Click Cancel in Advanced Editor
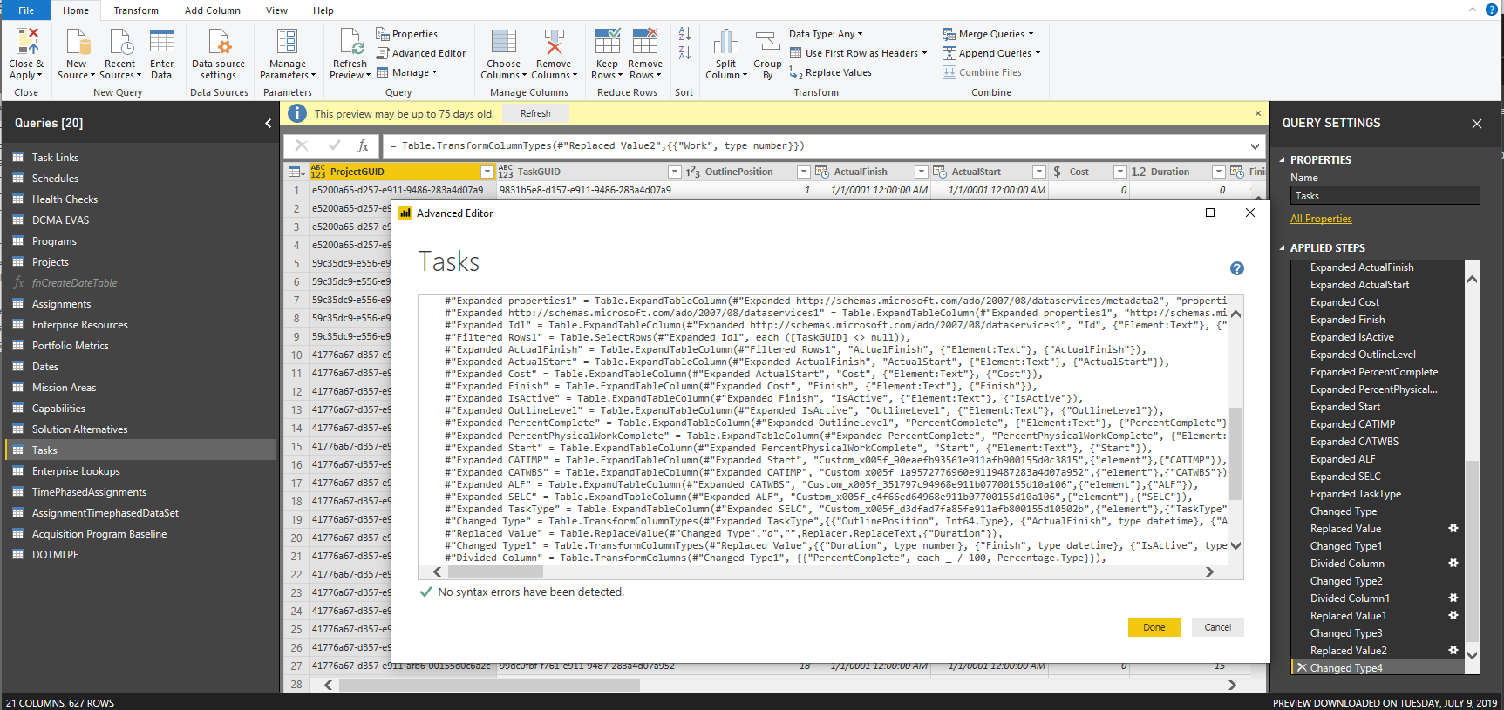The width and height of the screenshot is (1504, 710). (1218, 627)
